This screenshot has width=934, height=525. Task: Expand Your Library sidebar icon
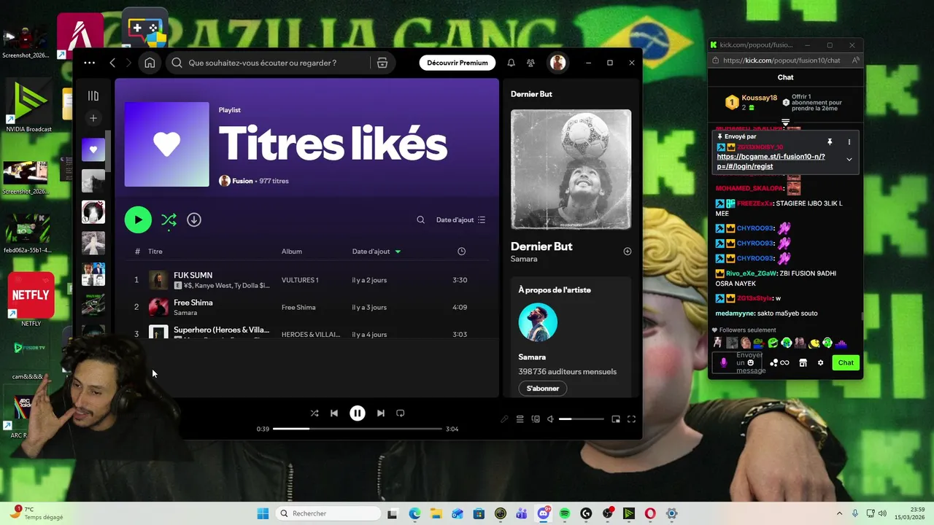tap(93, 96)
